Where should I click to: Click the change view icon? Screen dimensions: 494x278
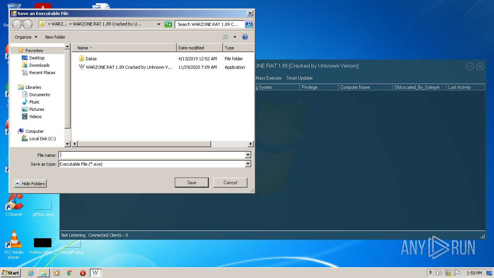point(225,37)
